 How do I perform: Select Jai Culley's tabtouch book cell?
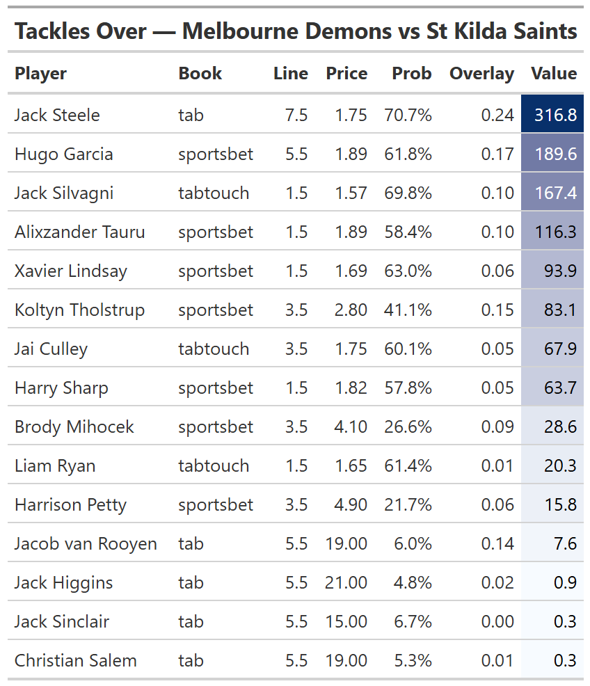(213, 349)
